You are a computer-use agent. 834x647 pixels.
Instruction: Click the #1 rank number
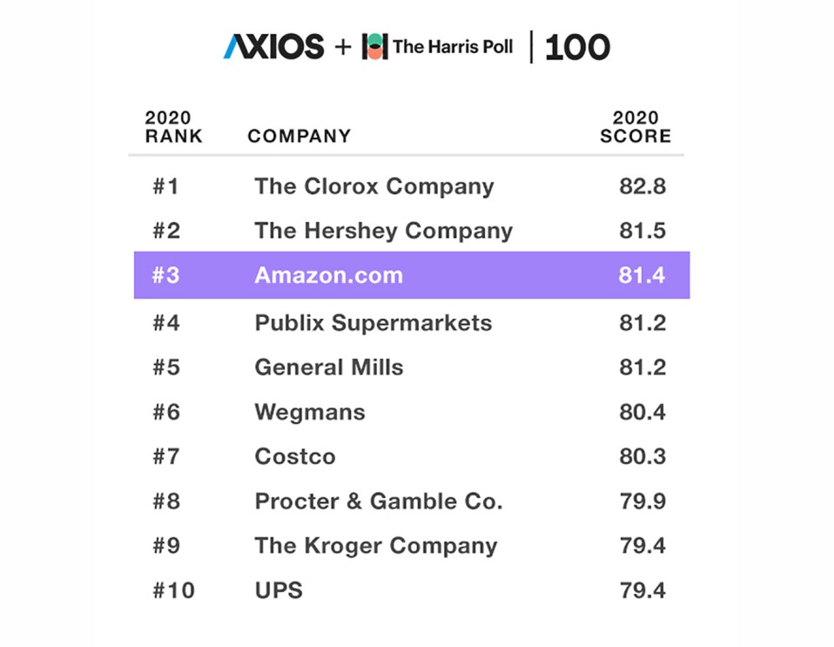(165, 186)
